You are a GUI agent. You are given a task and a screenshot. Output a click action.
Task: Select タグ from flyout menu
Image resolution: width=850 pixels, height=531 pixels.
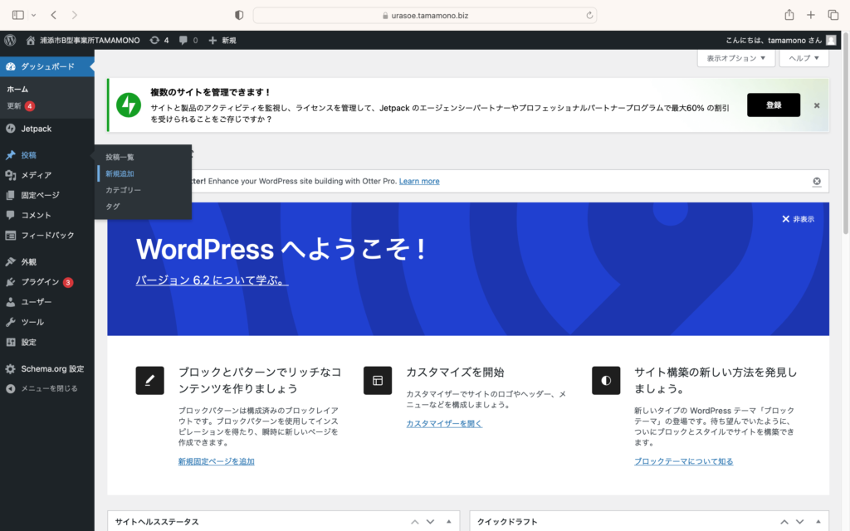(113, 207)
